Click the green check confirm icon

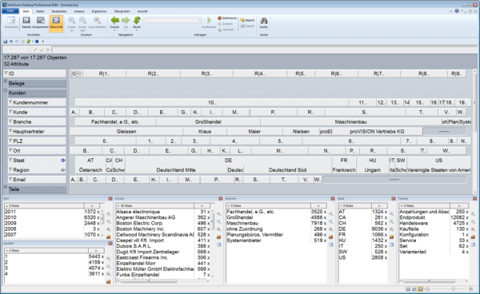[42, 50]
